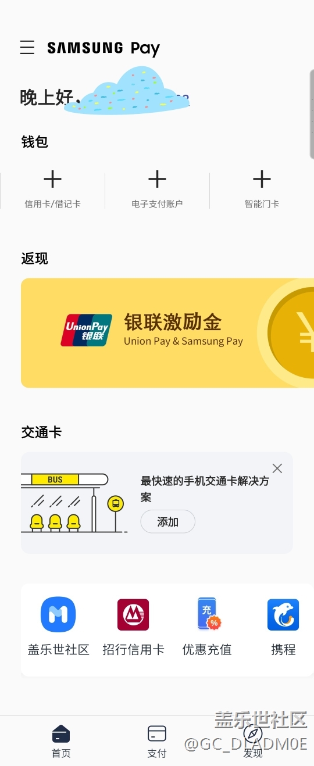Tap the 智能门卡 label

[262, 204]
